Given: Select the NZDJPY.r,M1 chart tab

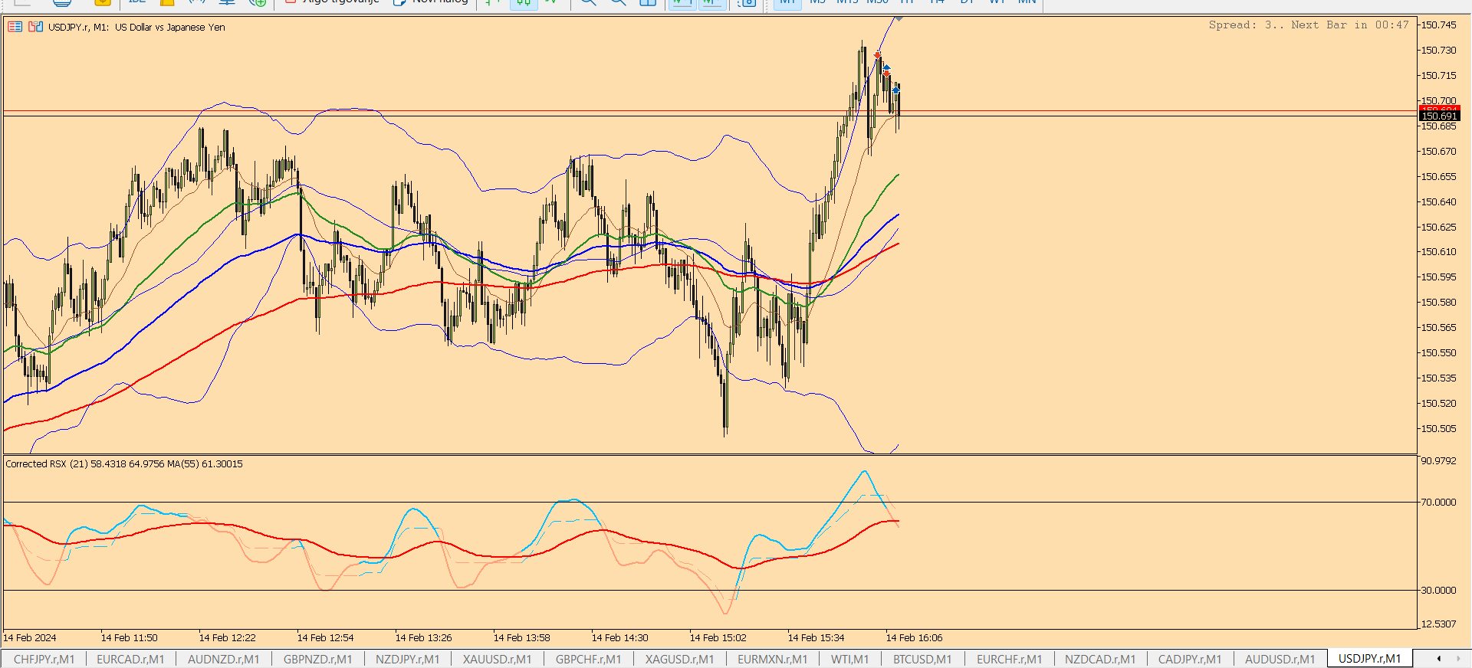Looking at the screenshot, I should pos(408,659).
